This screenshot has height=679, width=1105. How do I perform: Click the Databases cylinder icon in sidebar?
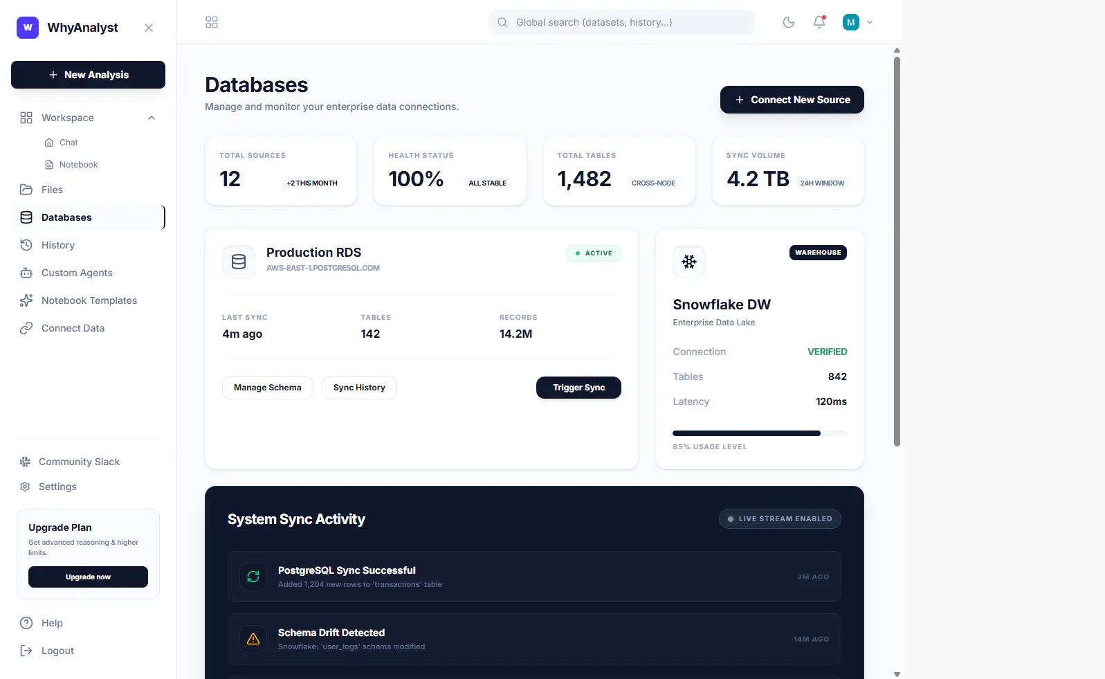pyautogui.click(x=26, y=217)
